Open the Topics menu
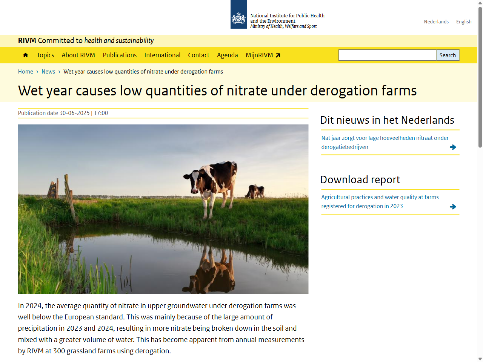This screenshot has width=483, height=362. coord(45,55)
